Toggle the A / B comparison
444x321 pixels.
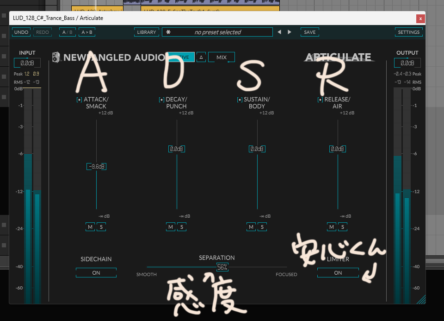pos(67,32)
